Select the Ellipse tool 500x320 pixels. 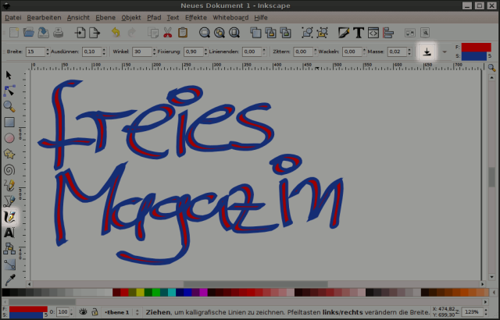click(x=9, y=138)
